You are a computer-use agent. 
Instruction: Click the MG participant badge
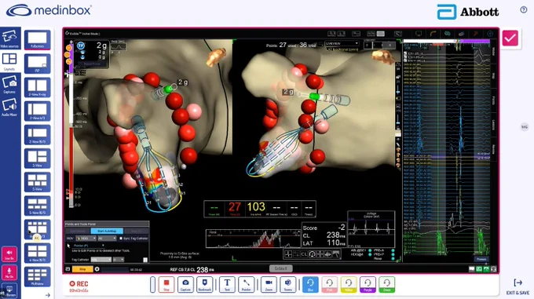pos(525,127)
